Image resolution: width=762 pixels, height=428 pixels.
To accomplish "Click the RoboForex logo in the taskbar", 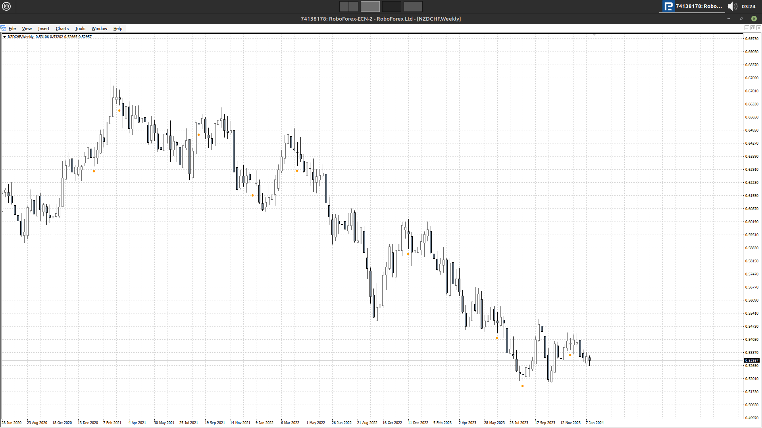I will click(668, 6).
